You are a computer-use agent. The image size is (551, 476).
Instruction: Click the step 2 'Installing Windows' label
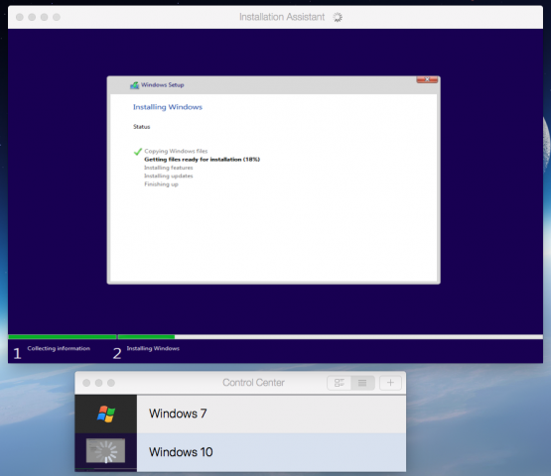[153, 348]
